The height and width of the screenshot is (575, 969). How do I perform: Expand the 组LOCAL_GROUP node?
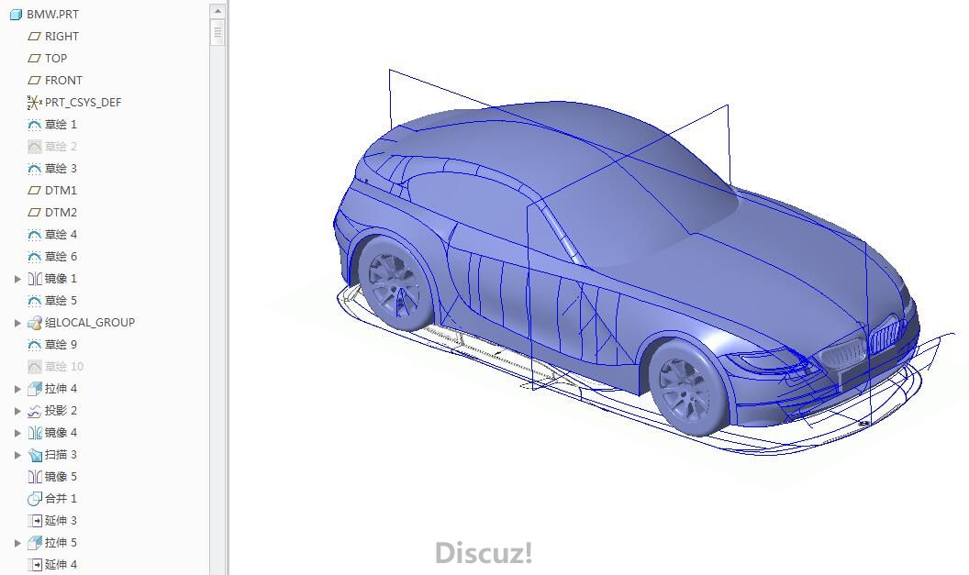tap(18, 323)
